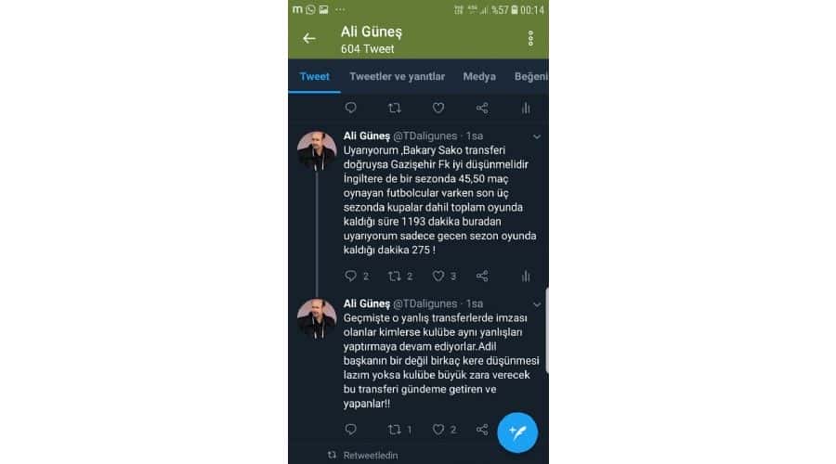This screenshot has height=464, width=836.
Task: Retweet the Bakary Sako transfer tweet
Action: [x=395, y=276]
